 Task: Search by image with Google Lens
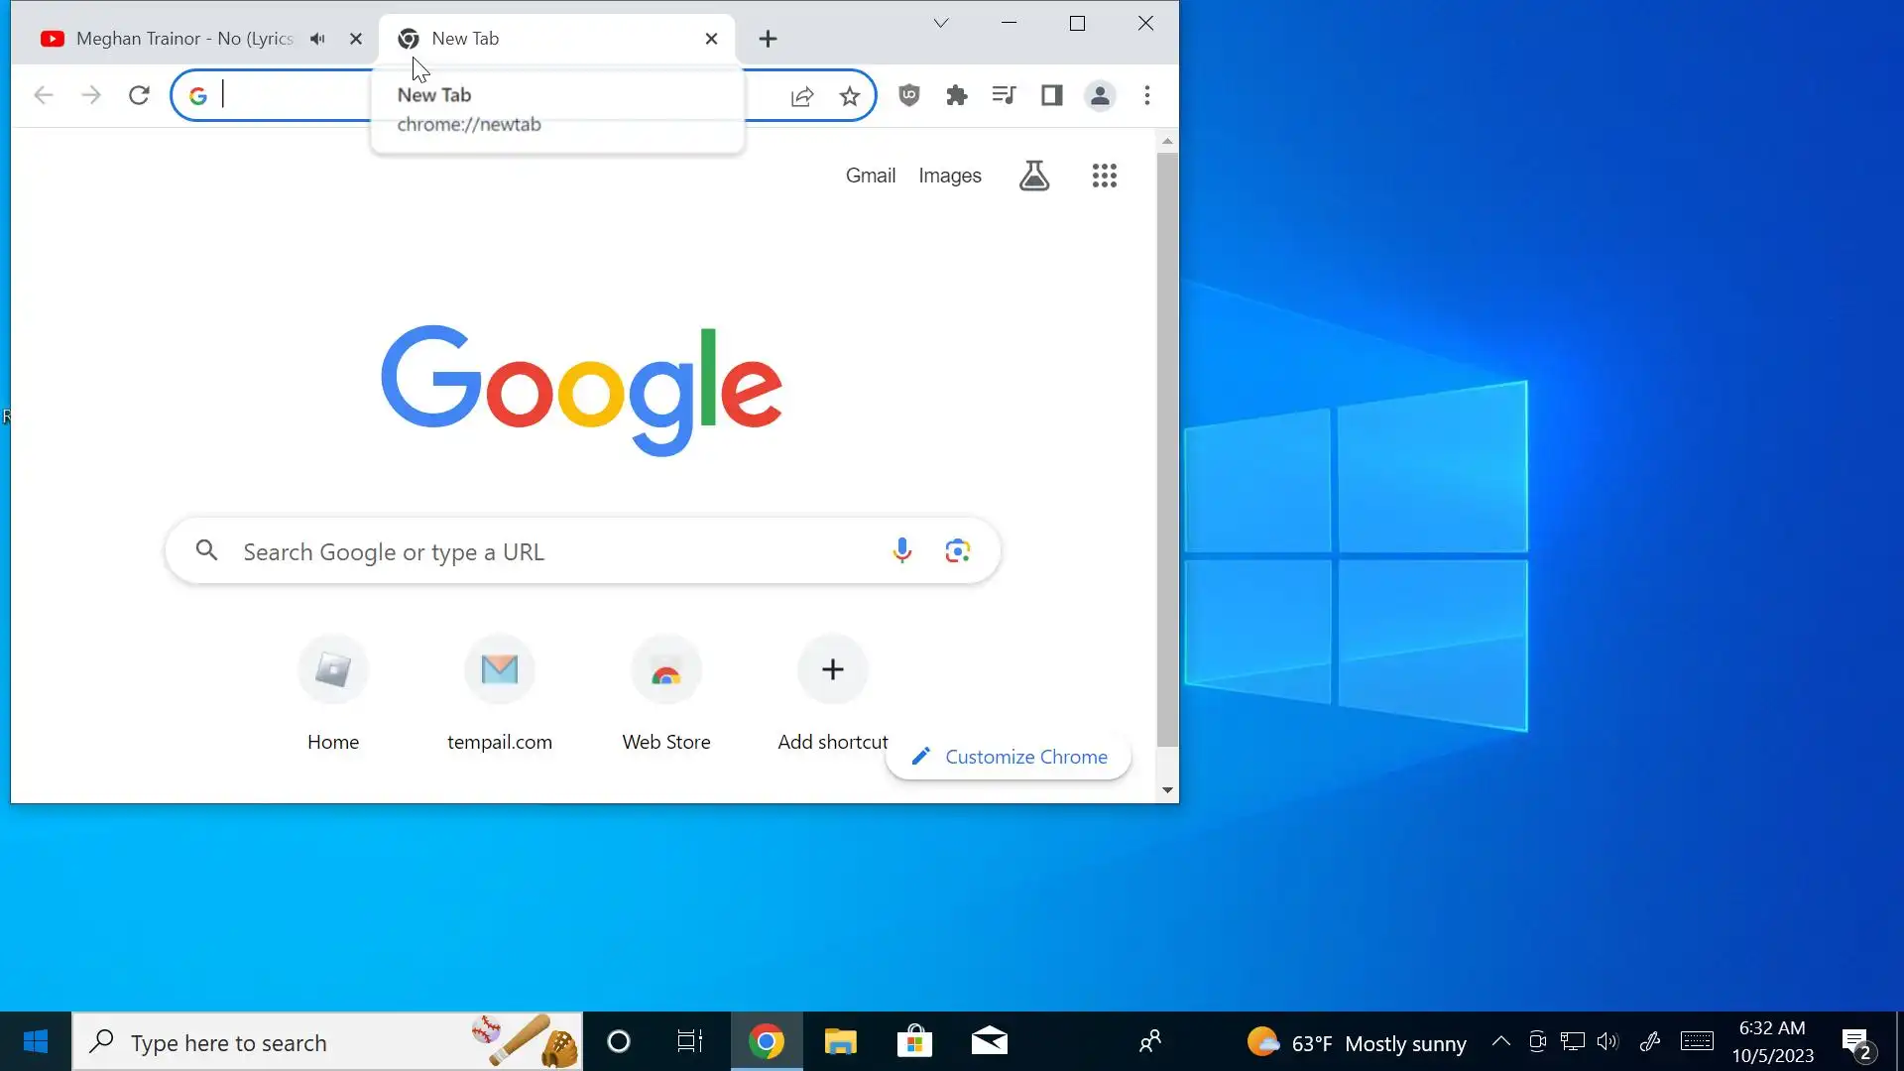(x=957, y=551)
